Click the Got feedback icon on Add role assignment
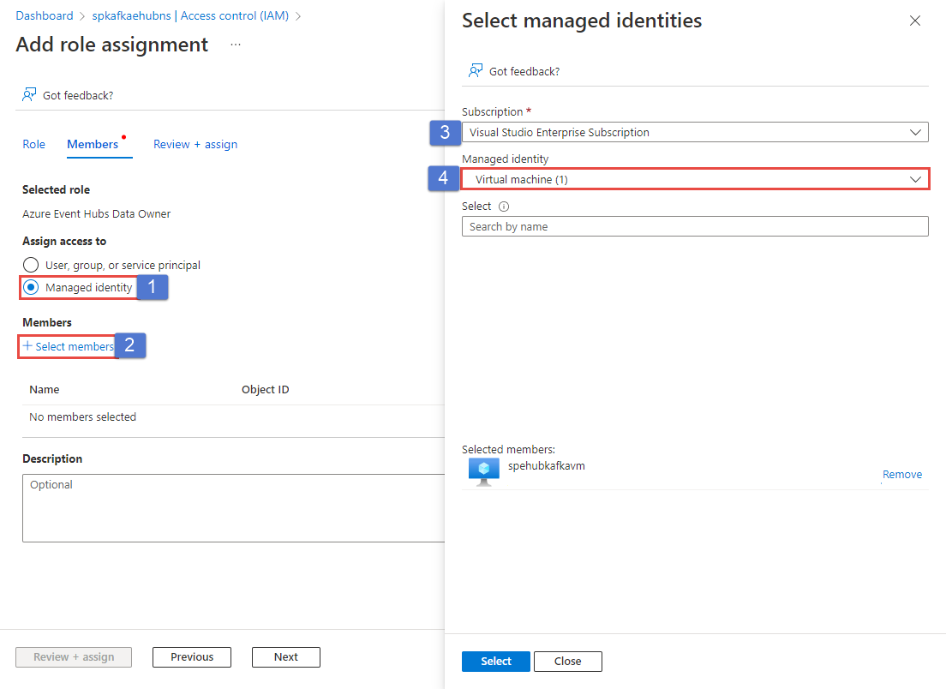This screenshot has height=689, width=946. (x=28, y=94)
